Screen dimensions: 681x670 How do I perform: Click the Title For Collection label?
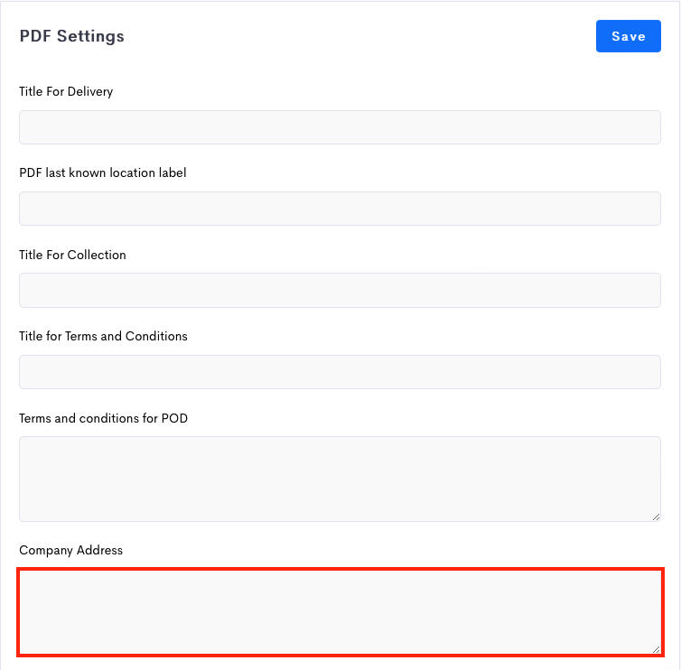(x=72, y=255)
